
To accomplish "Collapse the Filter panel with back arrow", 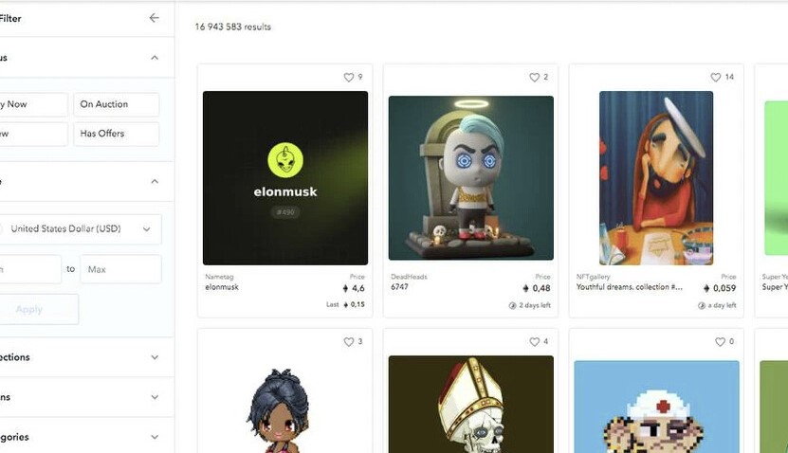I will (x=154, y=18).
